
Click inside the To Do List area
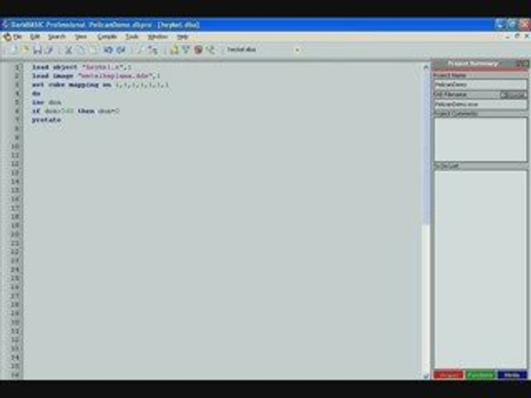[480, 269]
